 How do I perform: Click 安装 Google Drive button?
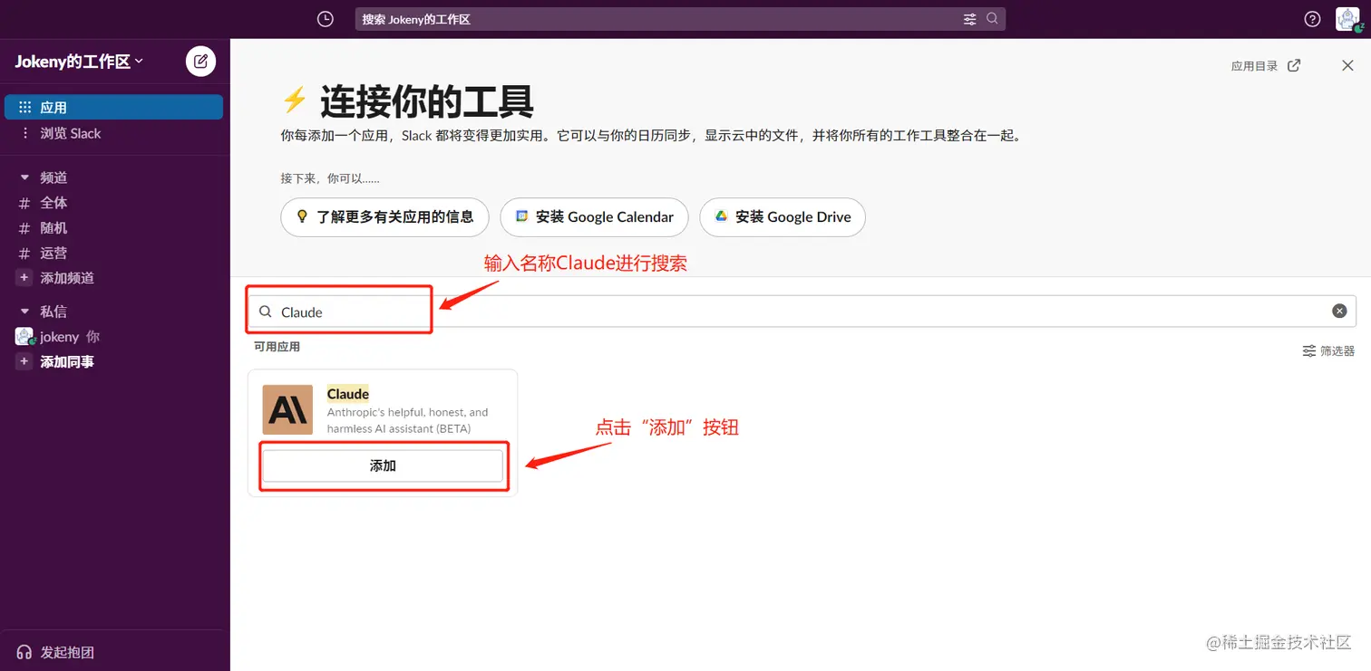pyautogui.click(x=783, y=217)
